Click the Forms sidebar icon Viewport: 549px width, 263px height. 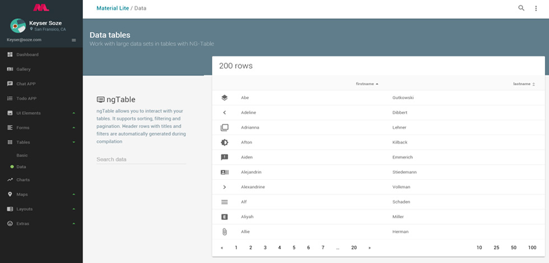(10, 128)
